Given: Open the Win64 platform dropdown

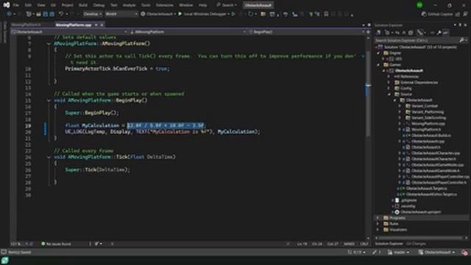Looking at the screenshot, I should click(x=121, y=14).
